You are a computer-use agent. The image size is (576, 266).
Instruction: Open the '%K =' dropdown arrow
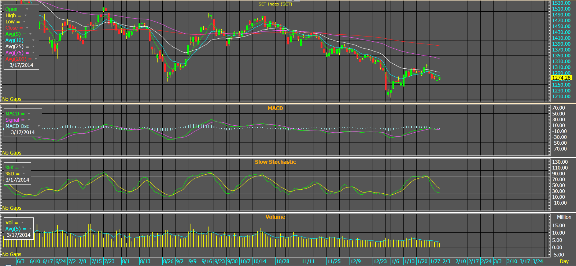[x=23, y=167]
